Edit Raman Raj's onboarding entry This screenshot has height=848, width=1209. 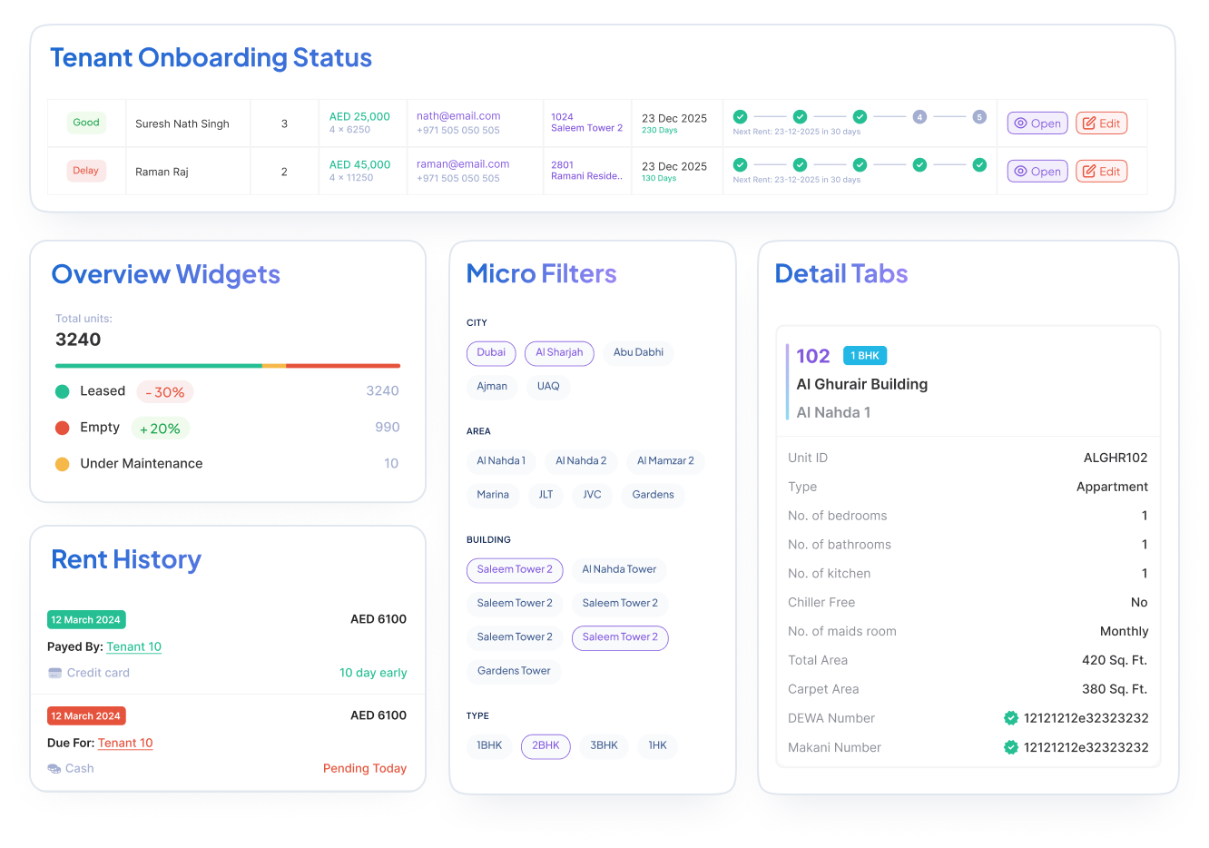1101,172
